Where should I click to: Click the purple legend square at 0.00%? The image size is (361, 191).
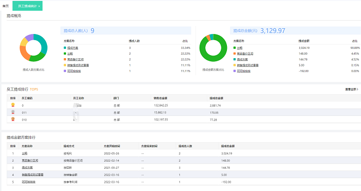[x=235, y=71]
